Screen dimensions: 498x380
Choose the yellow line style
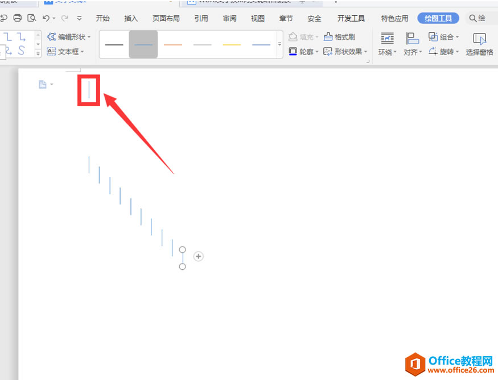(232, 44)
